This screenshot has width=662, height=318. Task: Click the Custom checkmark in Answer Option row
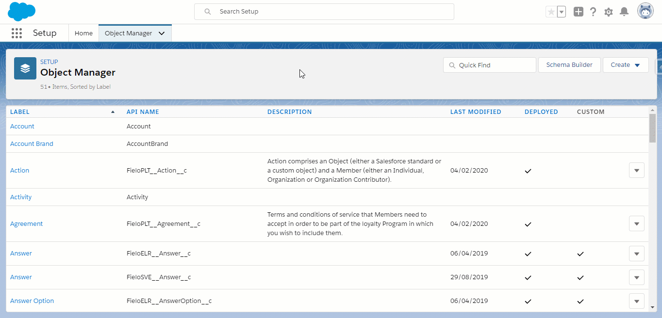[x=580, y=302]
